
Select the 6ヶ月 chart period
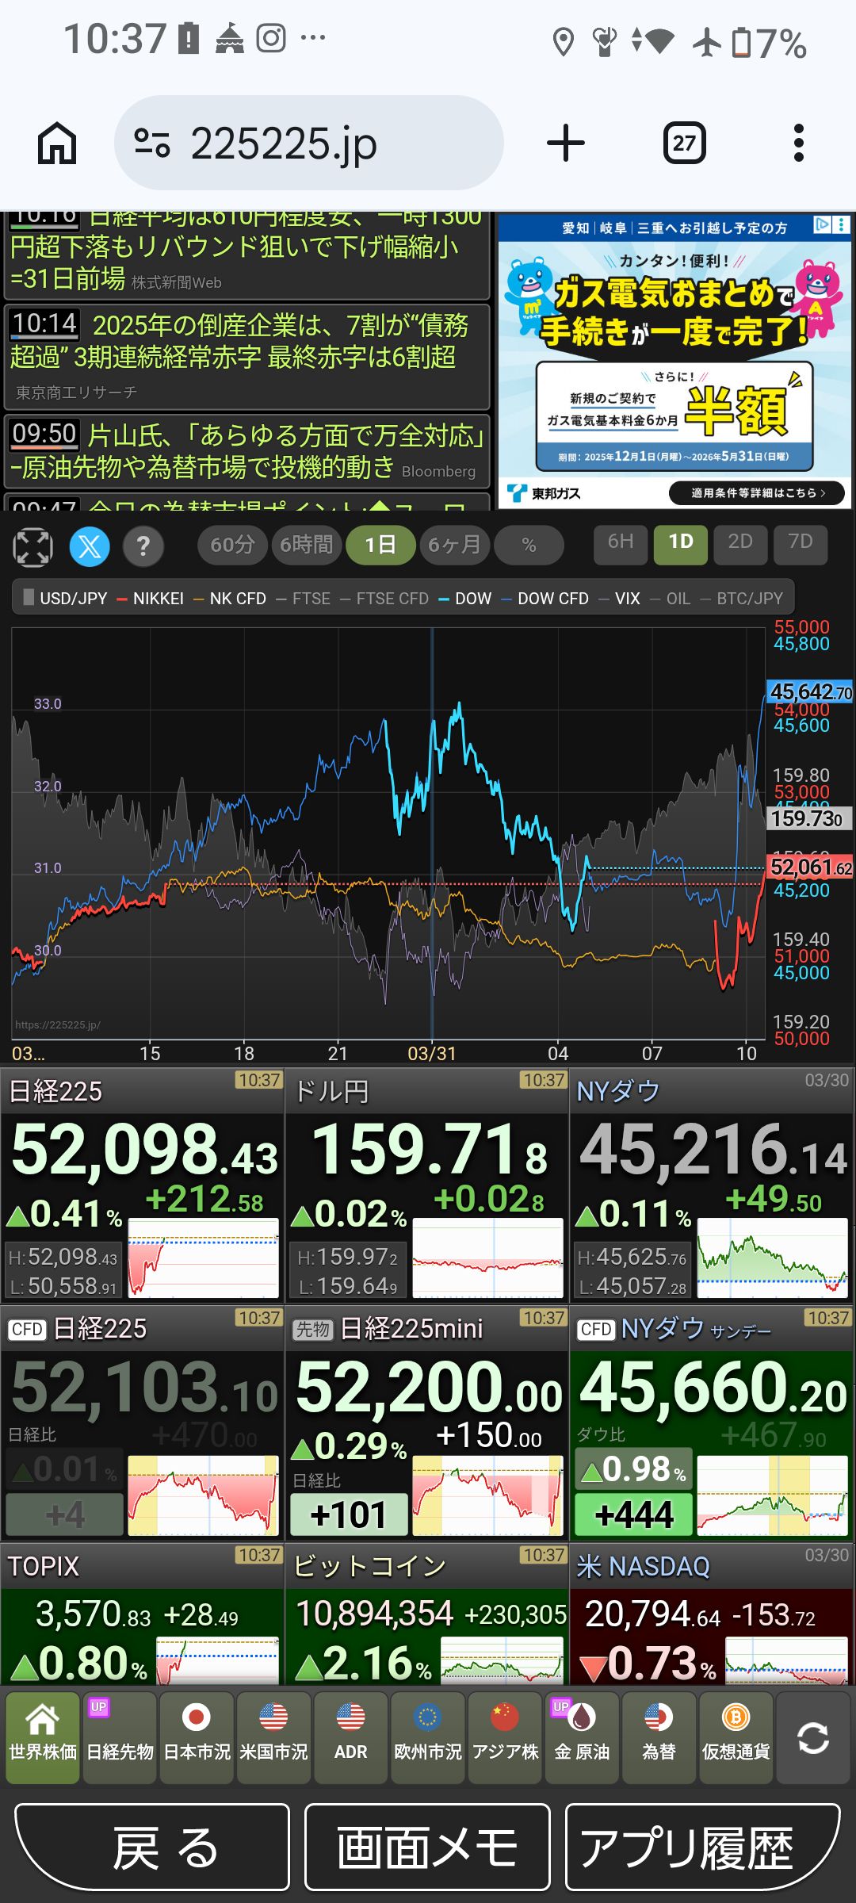coord(454,546)
